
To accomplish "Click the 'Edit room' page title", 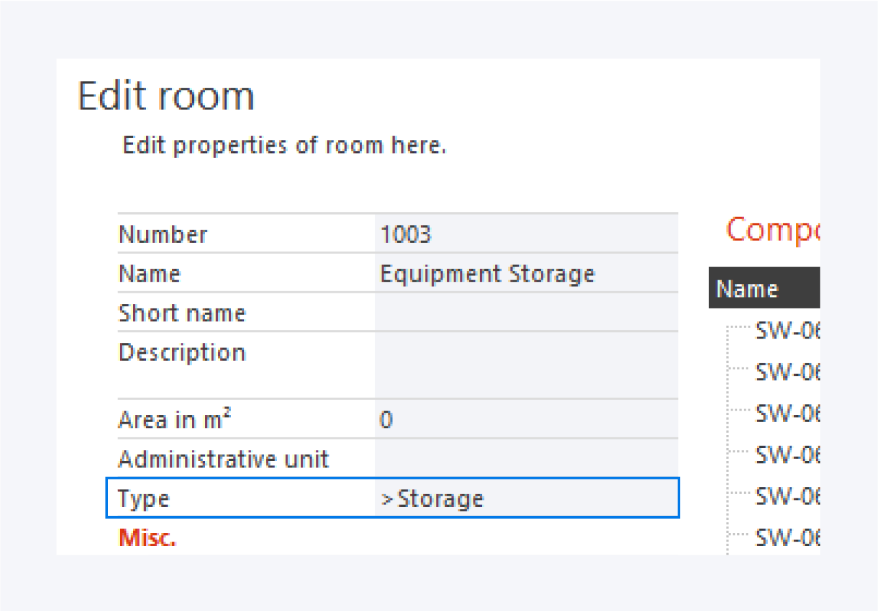I will (166, 96).
